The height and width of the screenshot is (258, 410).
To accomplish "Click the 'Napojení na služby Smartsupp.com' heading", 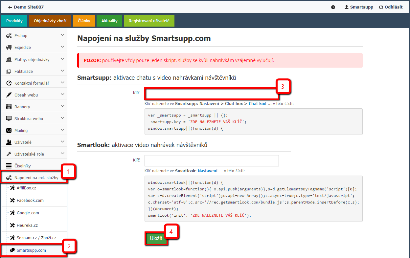I will (x=144, y=38).
